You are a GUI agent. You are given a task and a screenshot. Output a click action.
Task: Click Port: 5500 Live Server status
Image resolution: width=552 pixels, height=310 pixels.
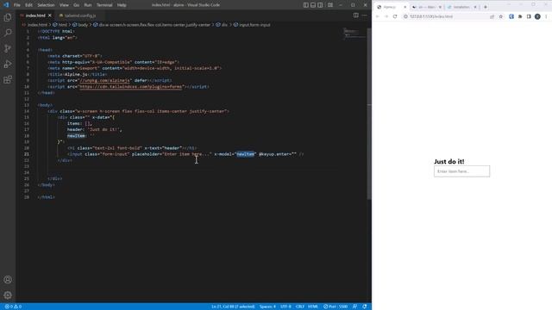pyautogui.click(x=336, y=307)
